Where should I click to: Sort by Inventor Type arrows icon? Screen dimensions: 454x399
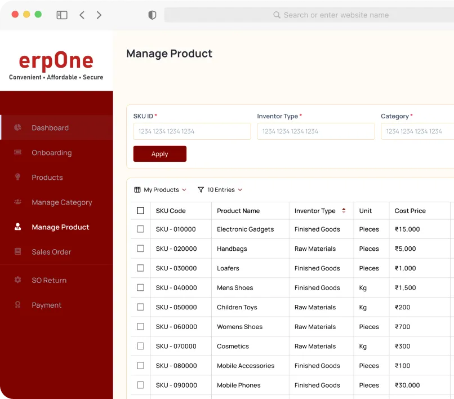coord(344,211)
